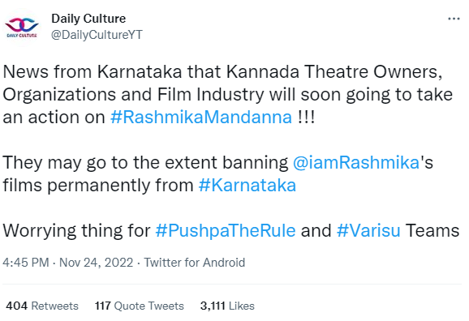View the 404 Retweets list

click(42, 306)
